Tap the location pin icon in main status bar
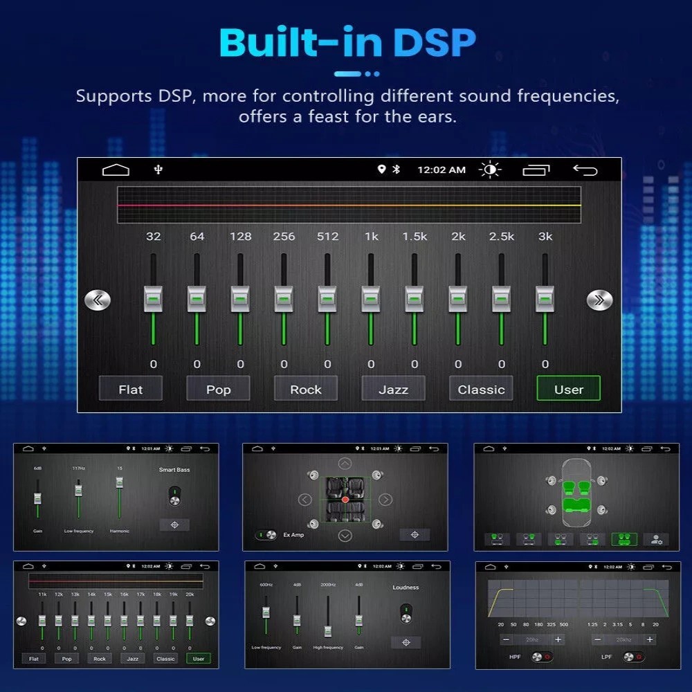Viewport: 692px width, 692px height. [x=382, y=169]
